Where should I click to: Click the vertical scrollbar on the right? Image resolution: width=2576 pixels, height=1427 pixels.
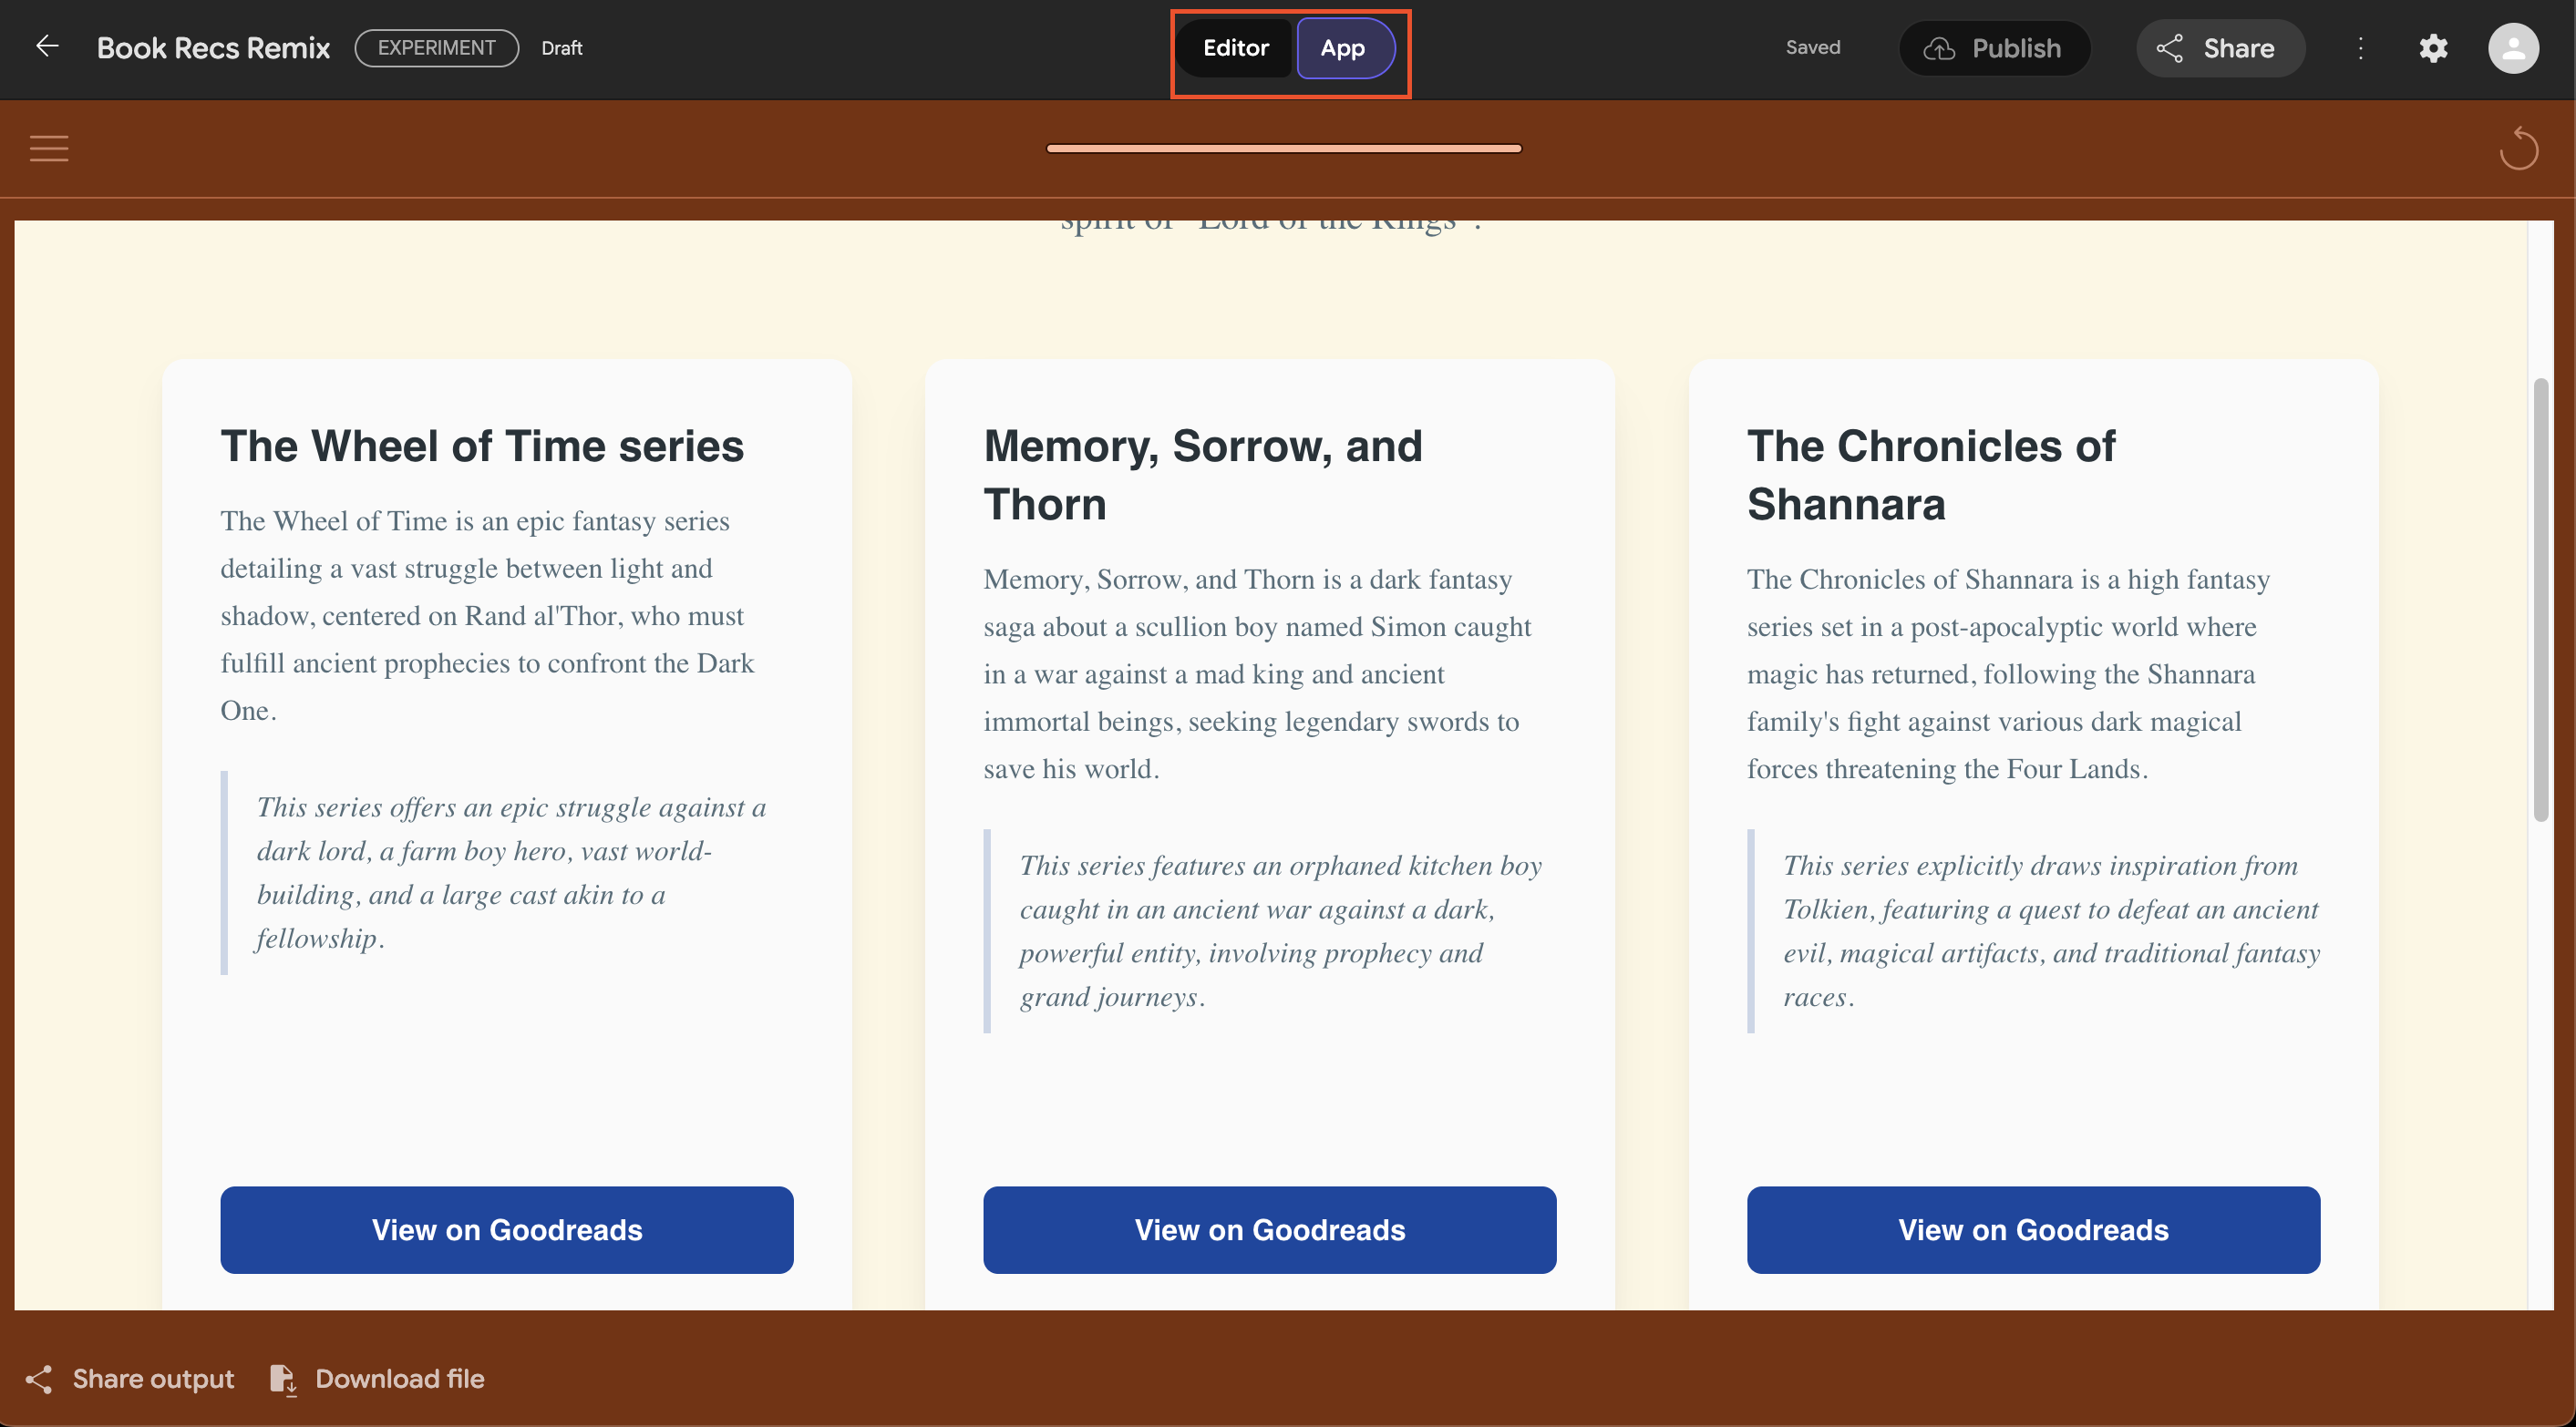(2541, 600)
